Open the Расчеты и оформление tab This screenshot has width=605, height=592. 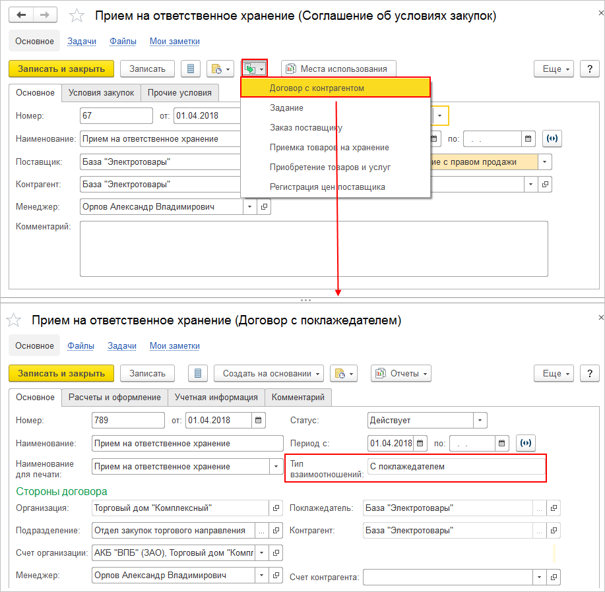[x=115, y=398]
